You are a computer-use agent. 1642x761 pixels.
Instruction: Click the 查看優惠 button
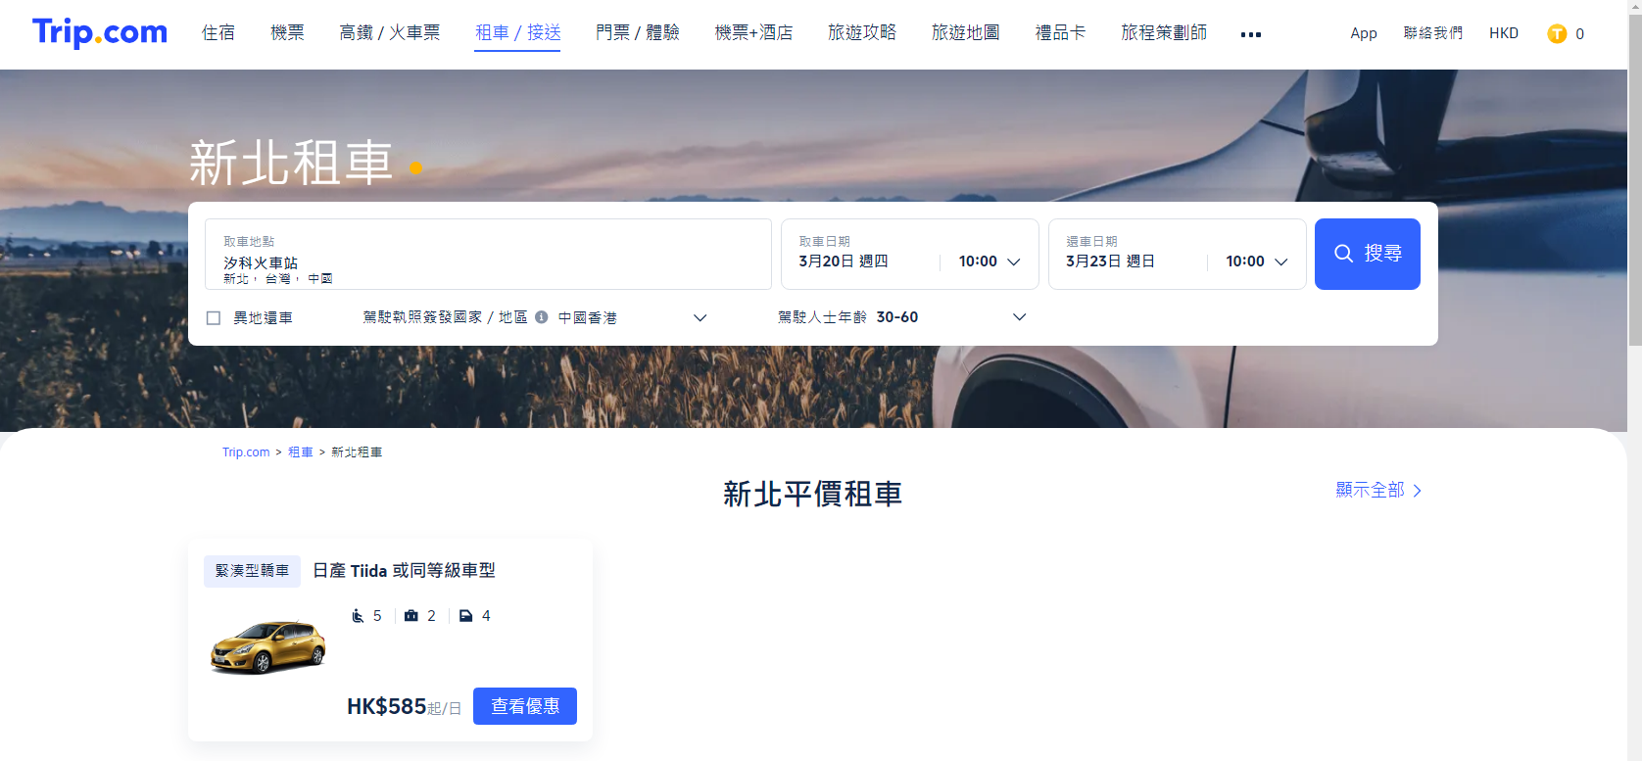[525, 706]
